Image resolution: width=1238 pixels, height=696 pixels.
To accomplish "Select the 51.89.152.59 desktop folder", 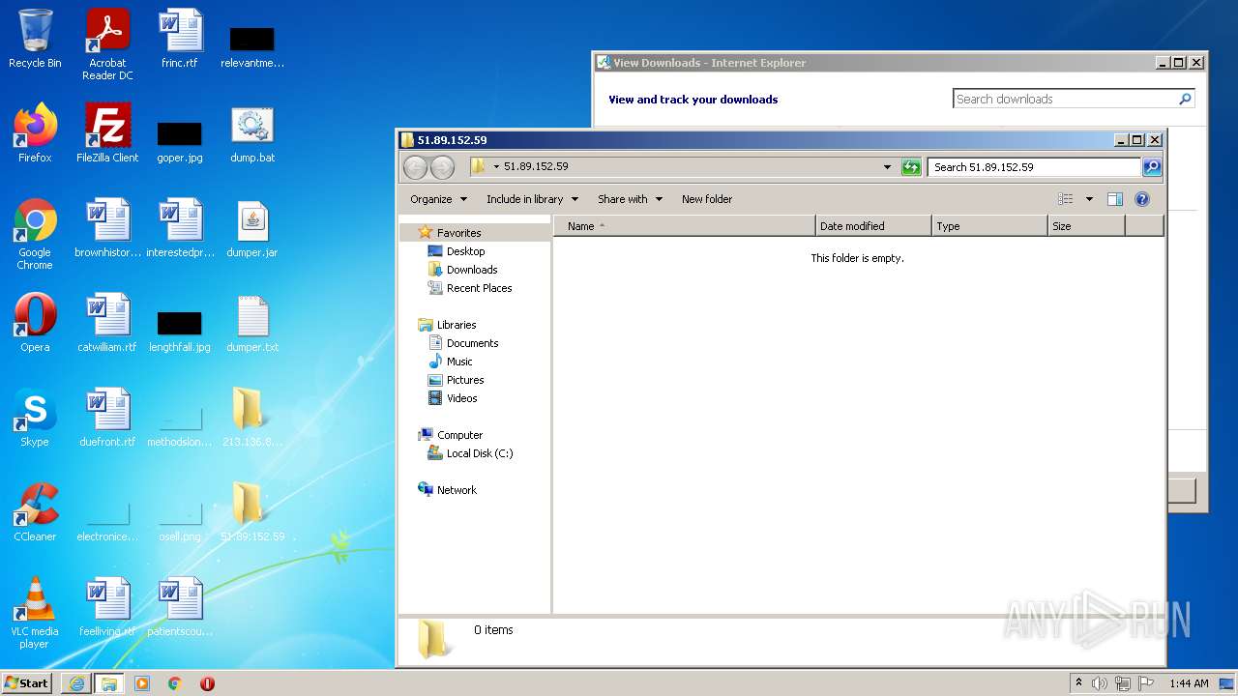I will 252,512.
